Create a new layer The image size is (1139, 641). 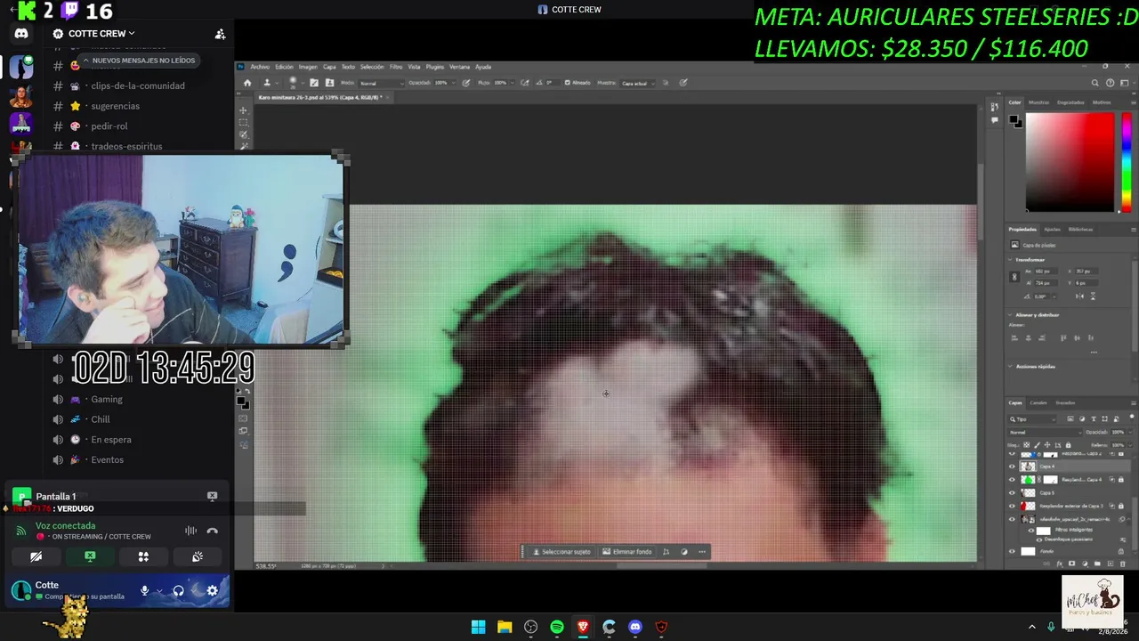tap(1109, 564)
